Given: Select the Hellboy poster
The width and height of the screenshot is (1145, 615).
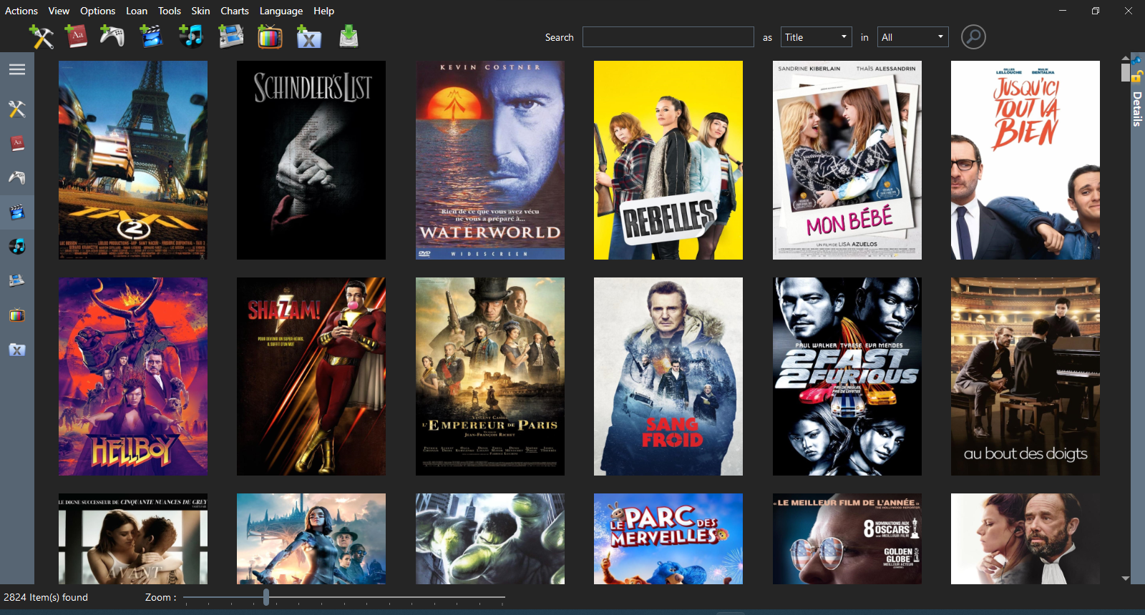Looking at the screenshot, I should pos(133,377).
